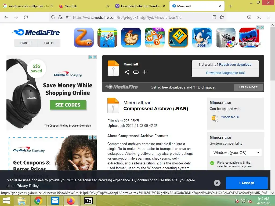Open the site permissions icon in address bar

tap(68, 17)
